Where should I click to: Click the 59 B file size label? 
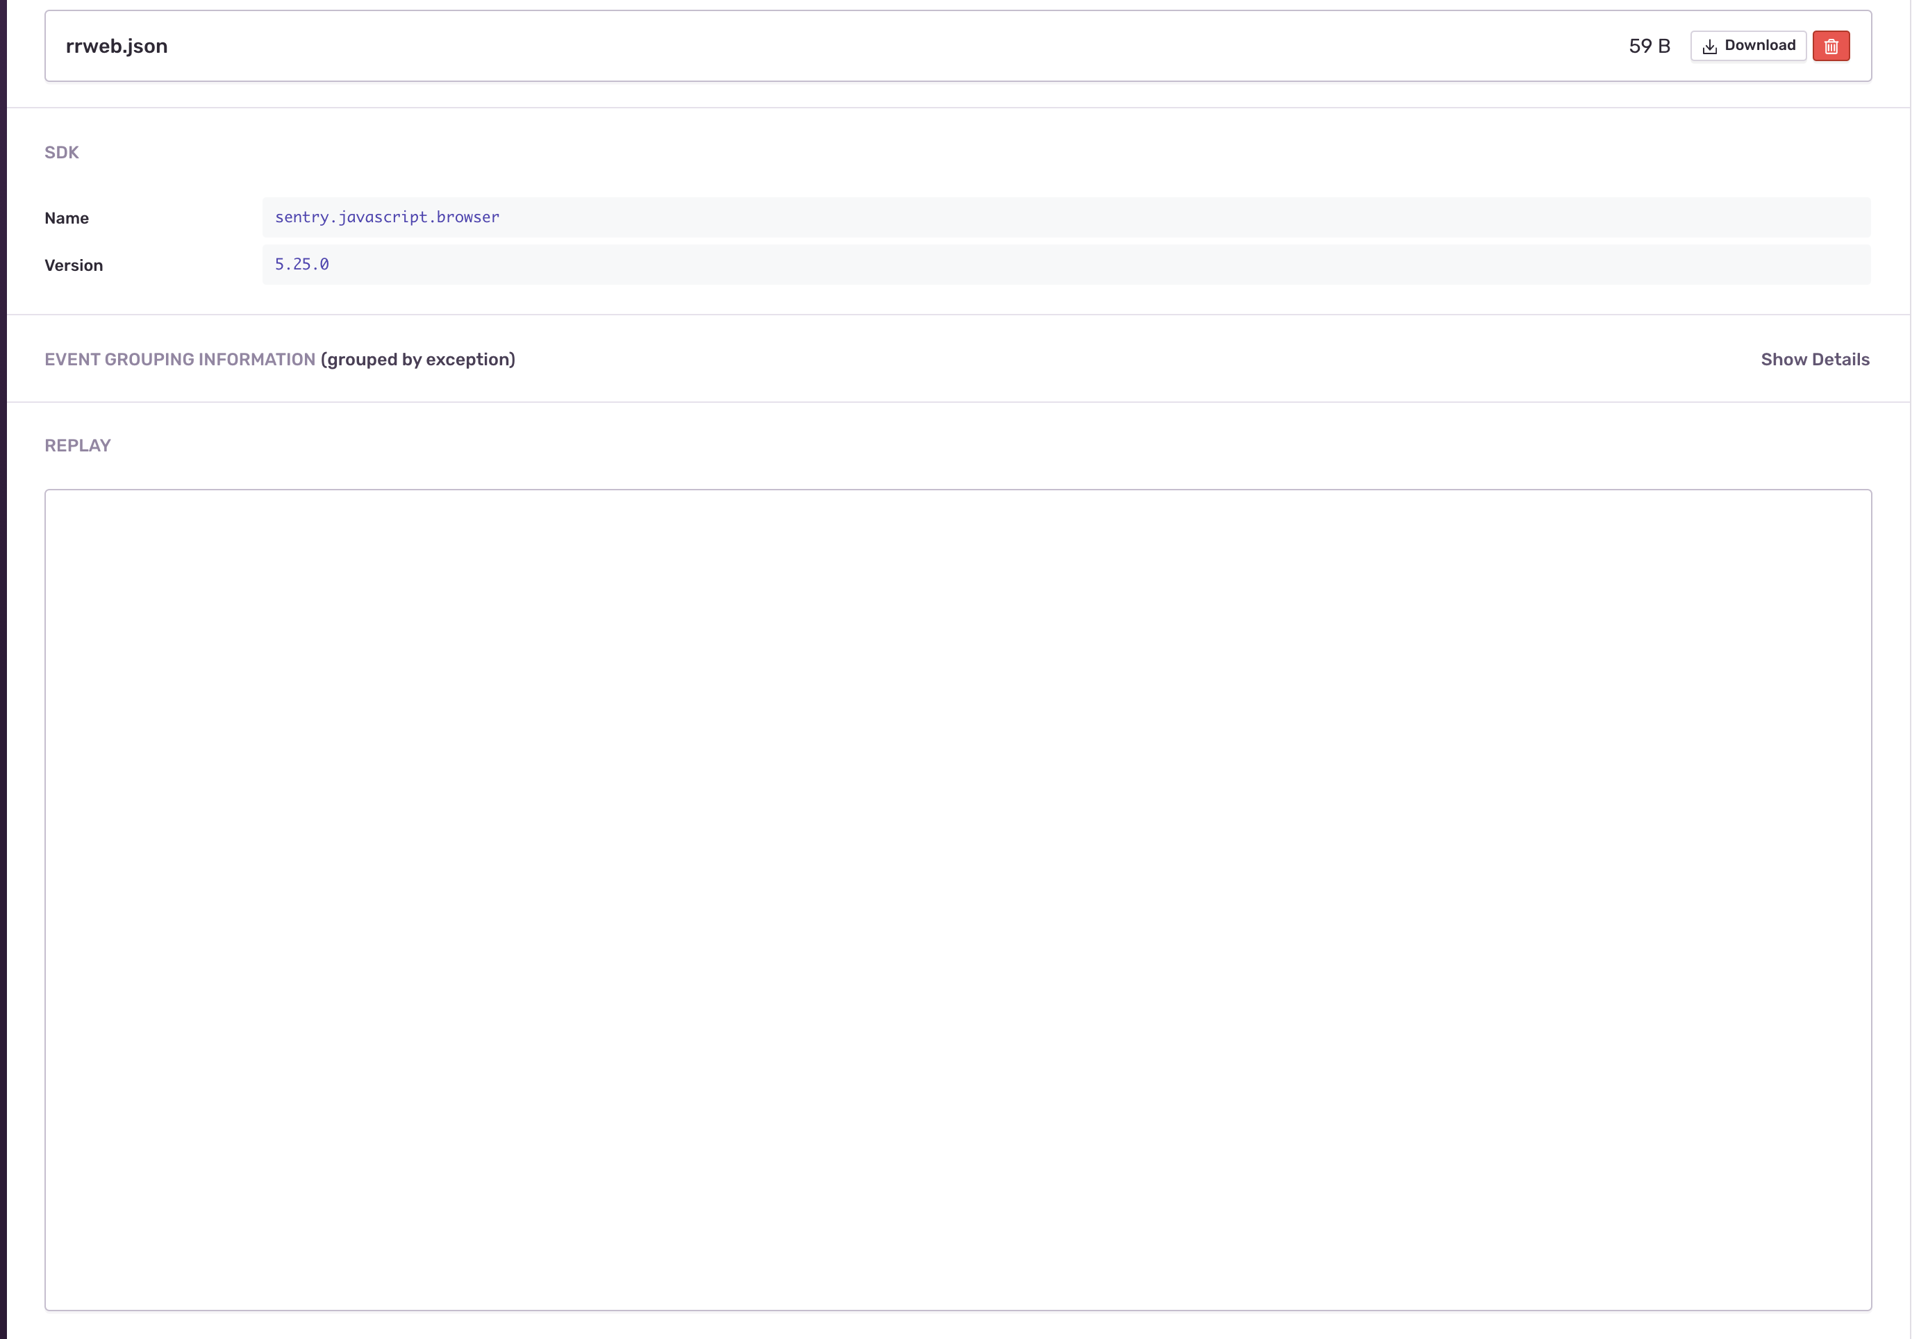[x=1648, y=46]
